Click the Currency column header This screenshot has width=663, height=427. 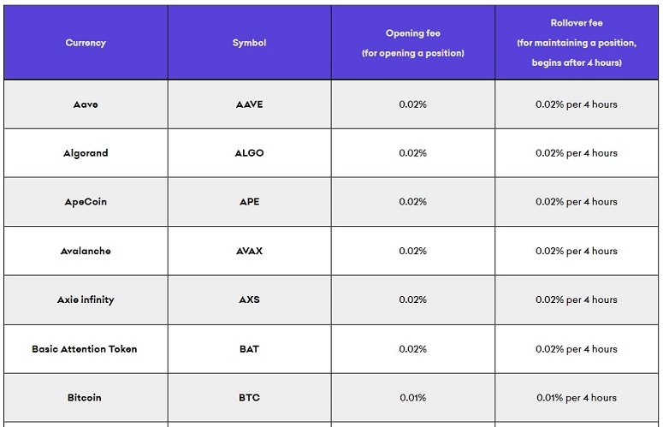86,43
